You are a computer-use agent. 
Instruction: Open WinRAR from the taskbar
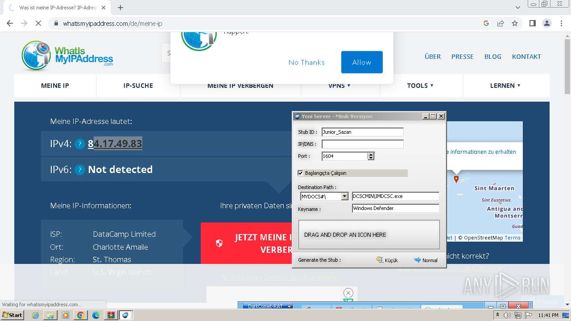click(111, 315)
